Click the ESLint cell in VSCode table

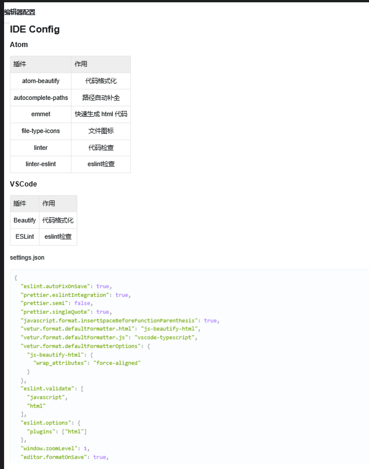pos(24,237)
